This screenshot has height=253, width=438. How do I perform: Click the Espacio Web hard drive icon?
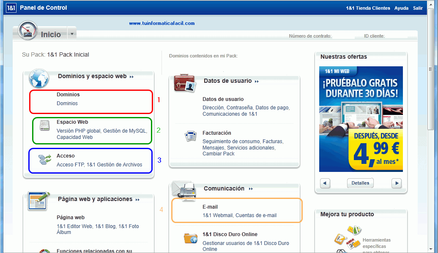44,125
